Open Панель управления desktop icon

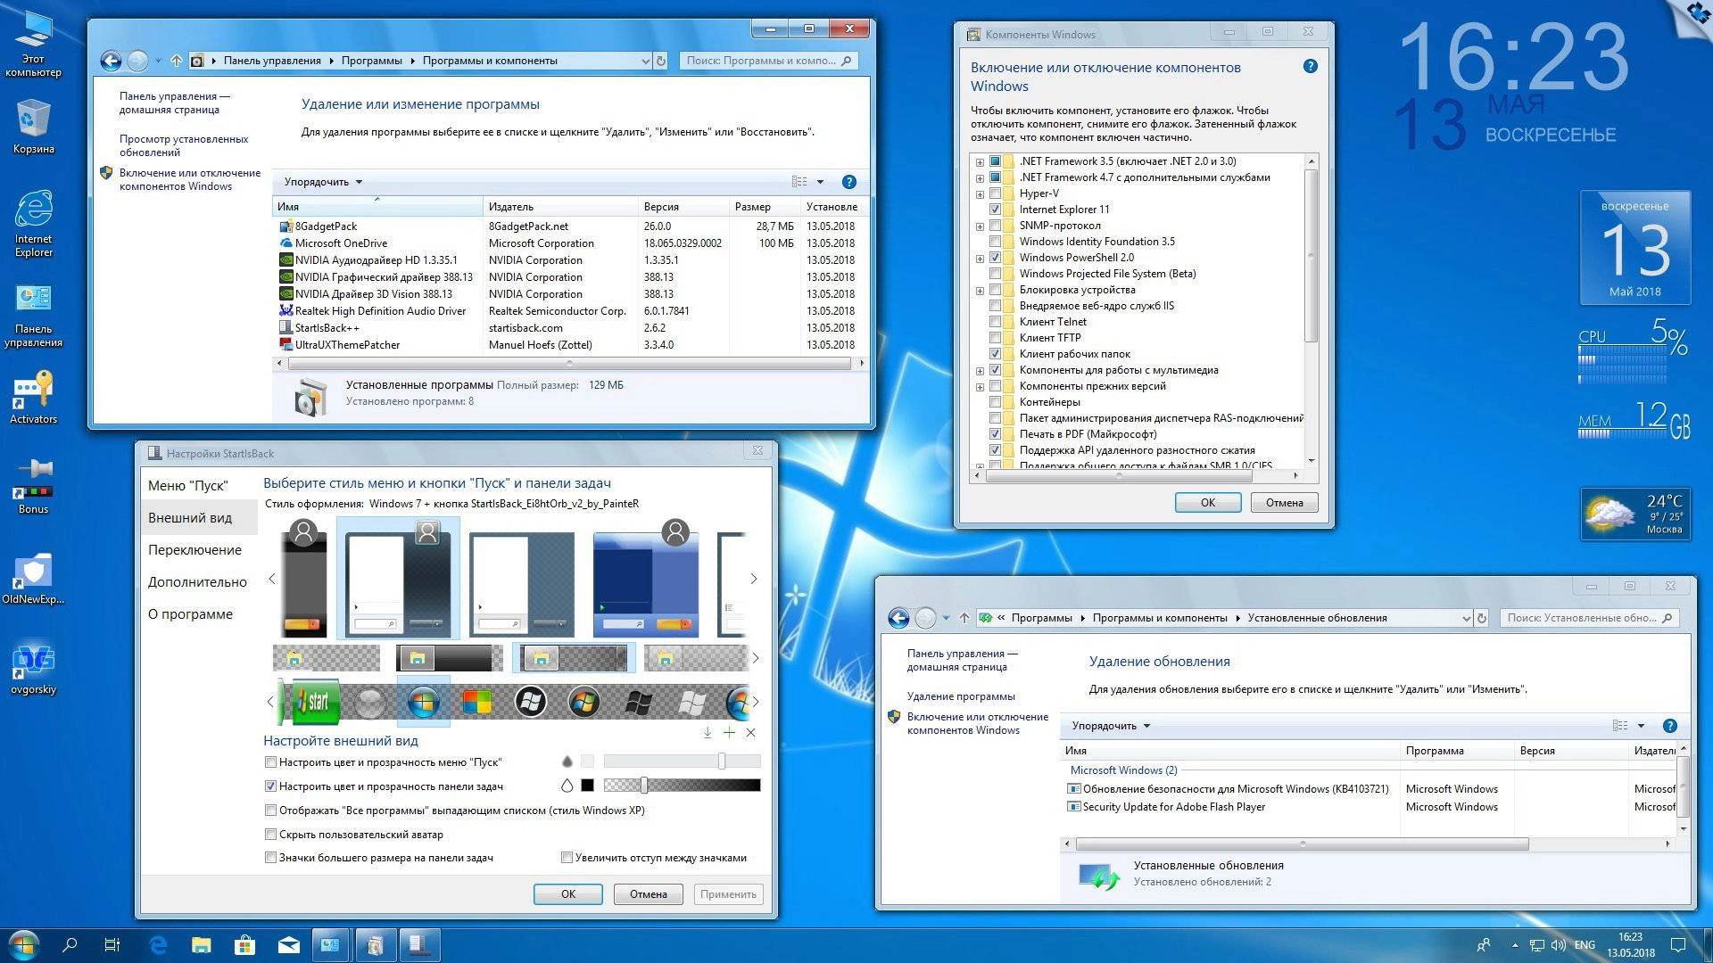33,317
